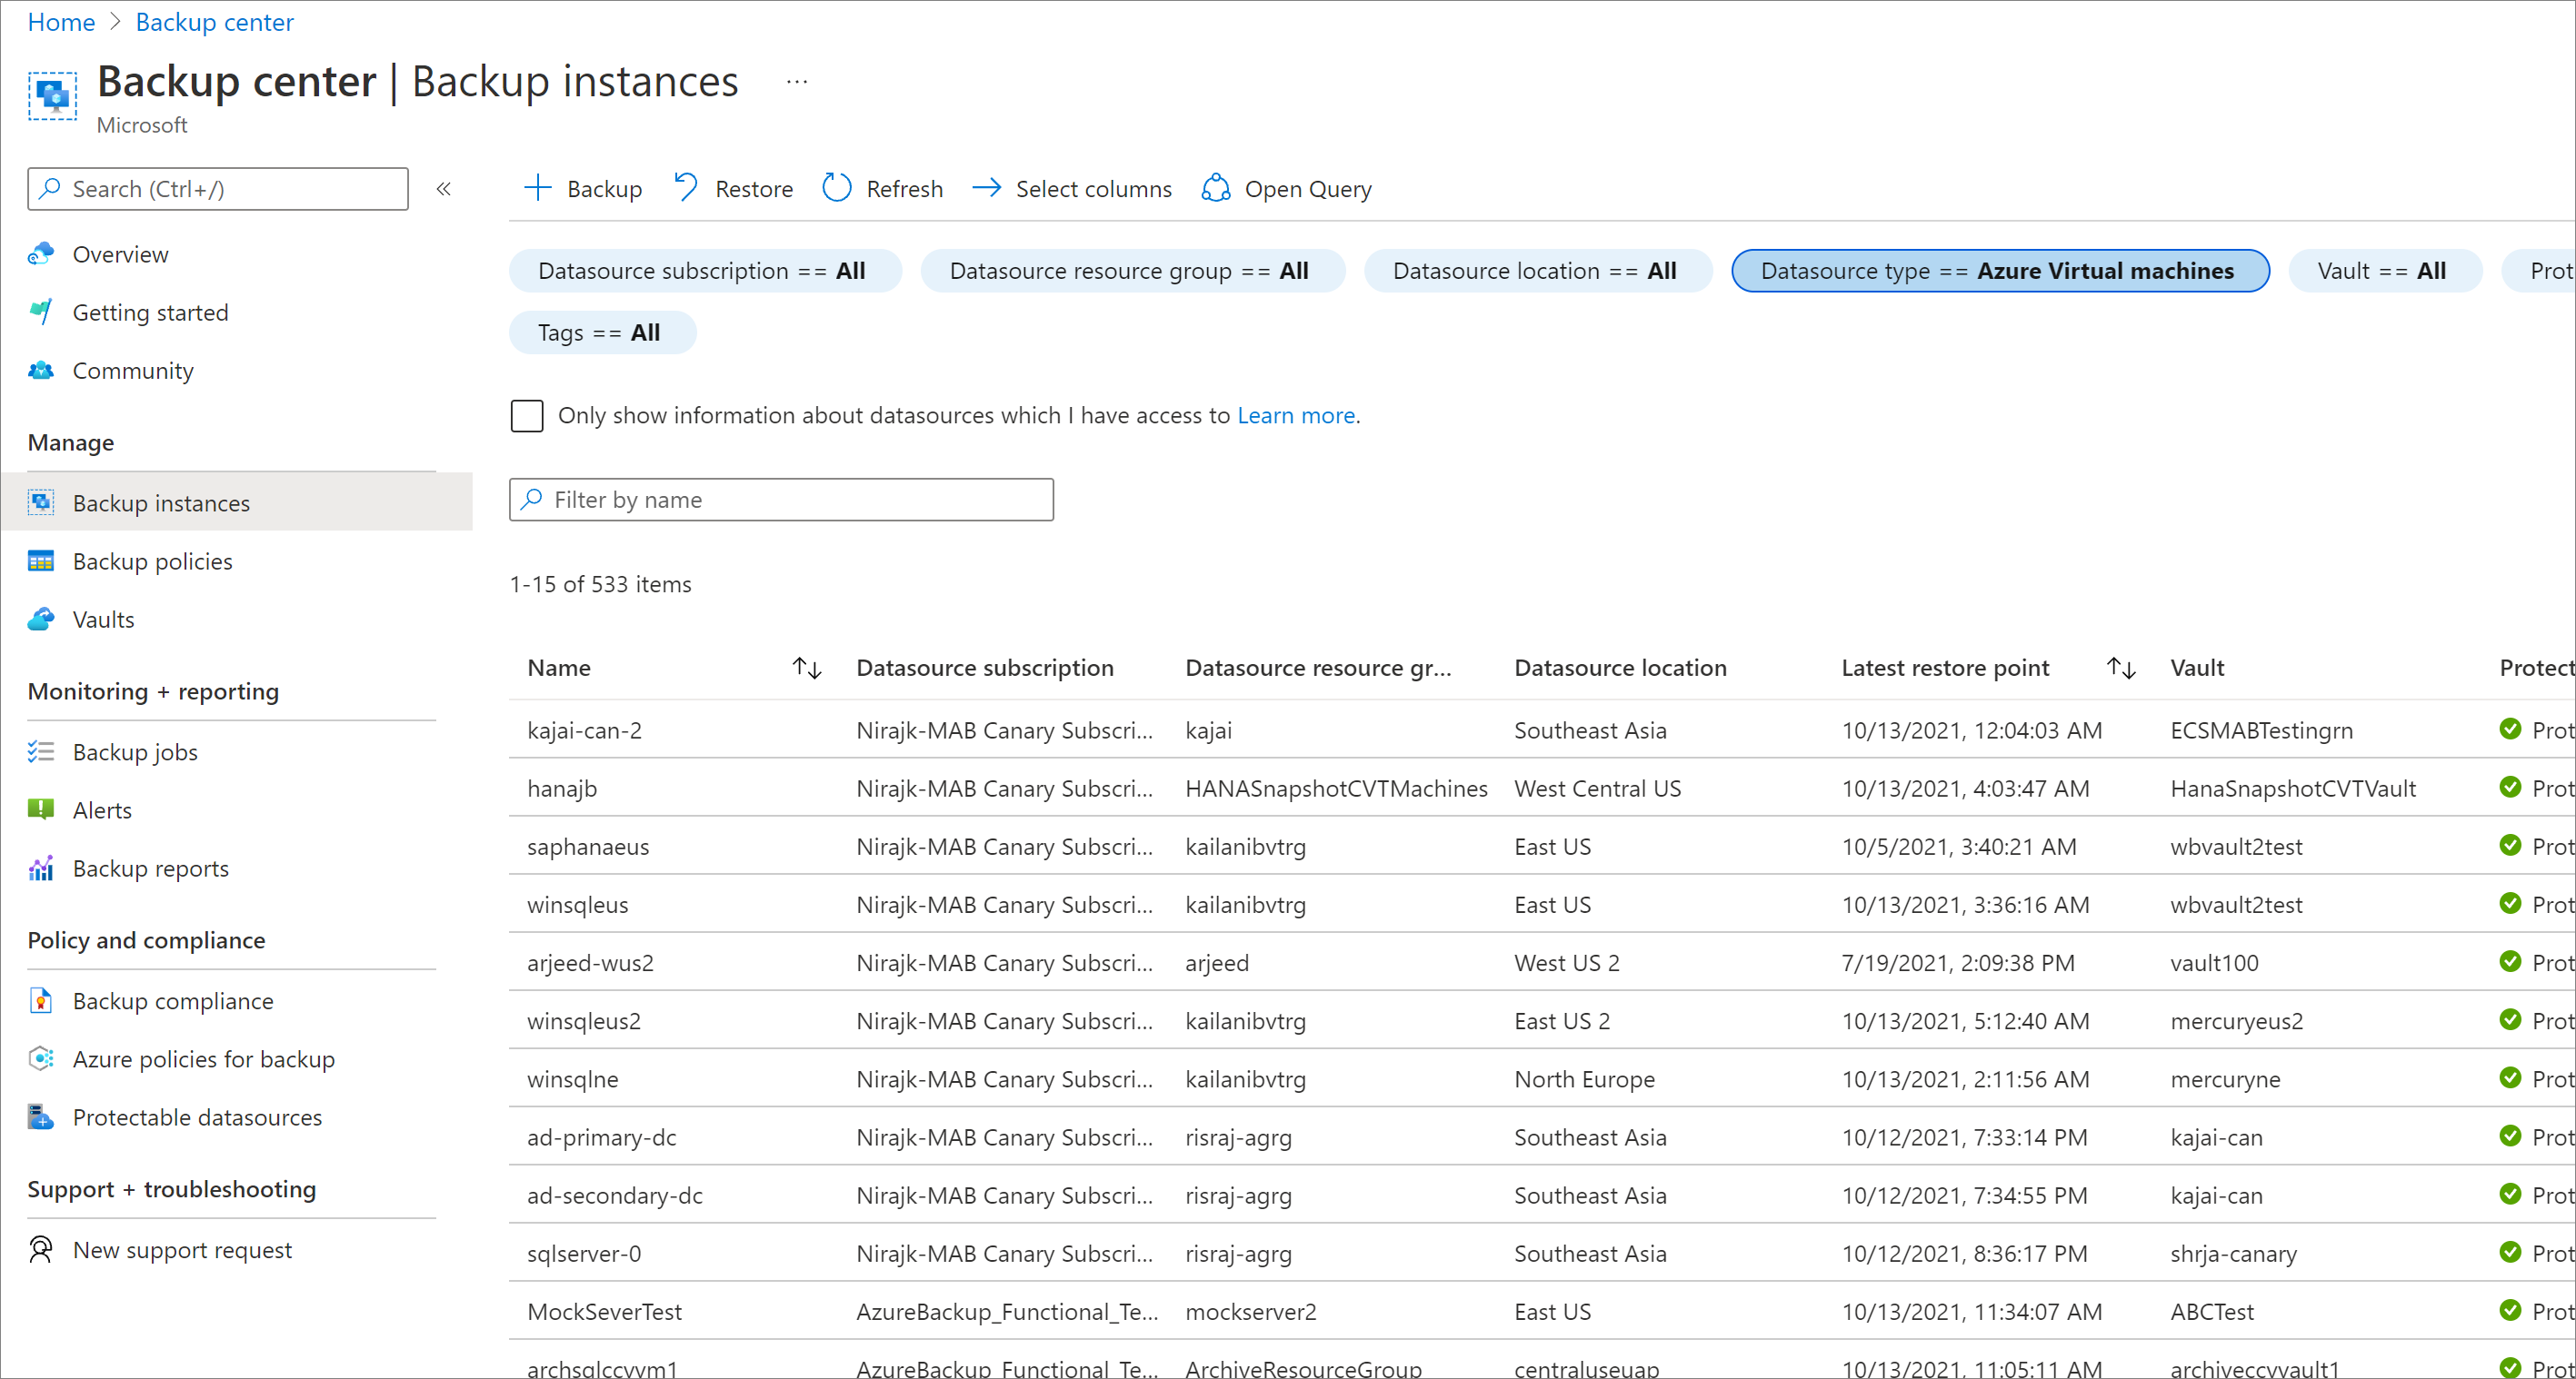Screen dimensions: 2576x1379
Task: Click the Refresh icon in toolbar
Action: 834,189
